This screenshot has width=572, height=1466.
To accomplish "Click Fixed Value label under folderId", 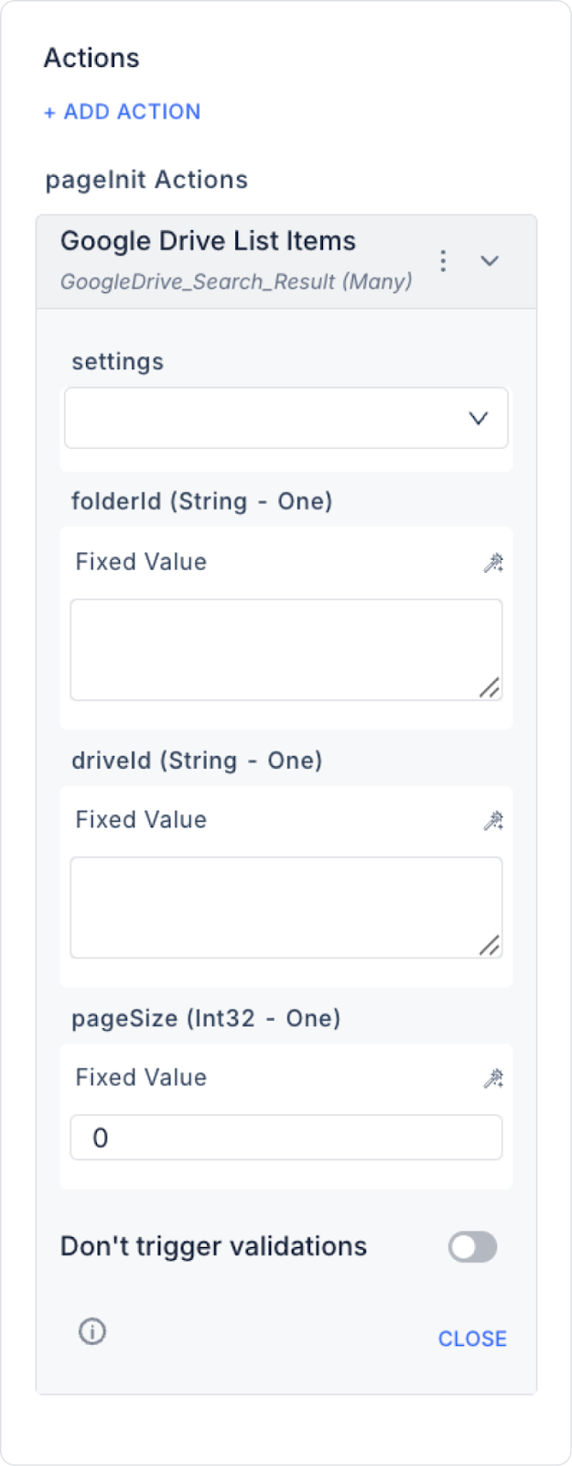I will (x=141, y=562).
